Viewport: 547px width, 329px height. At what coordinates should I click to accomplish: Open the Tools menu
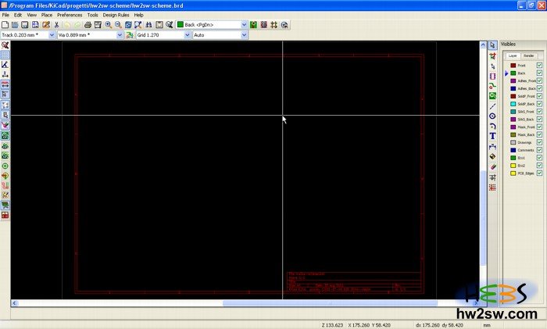point(92,15)
